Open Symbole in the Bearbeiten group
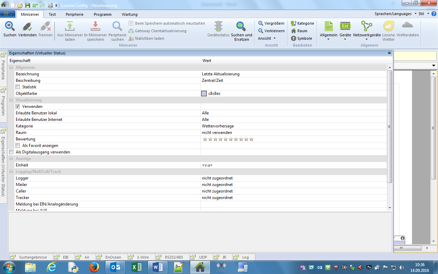Screen dimensions: 438x274 301,38
